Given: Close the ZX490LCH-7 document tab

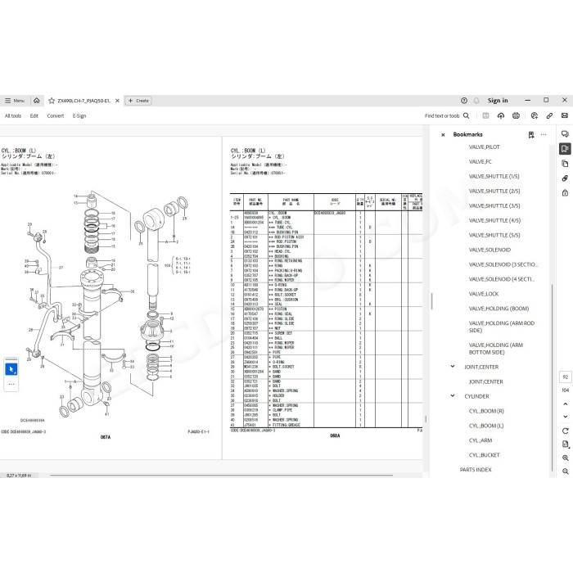Looking at the screenshot, I should click(x=117, y=101).
